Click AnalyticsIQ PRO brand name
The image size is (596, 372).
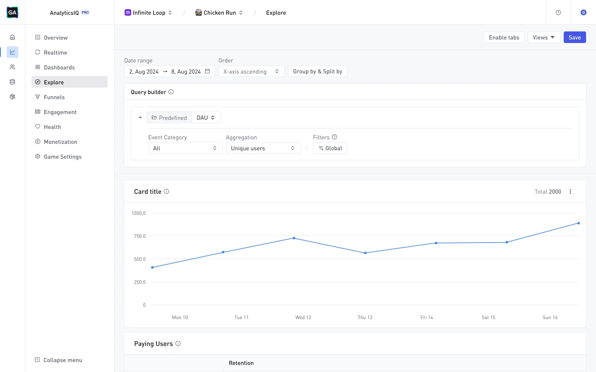[70, 12]
